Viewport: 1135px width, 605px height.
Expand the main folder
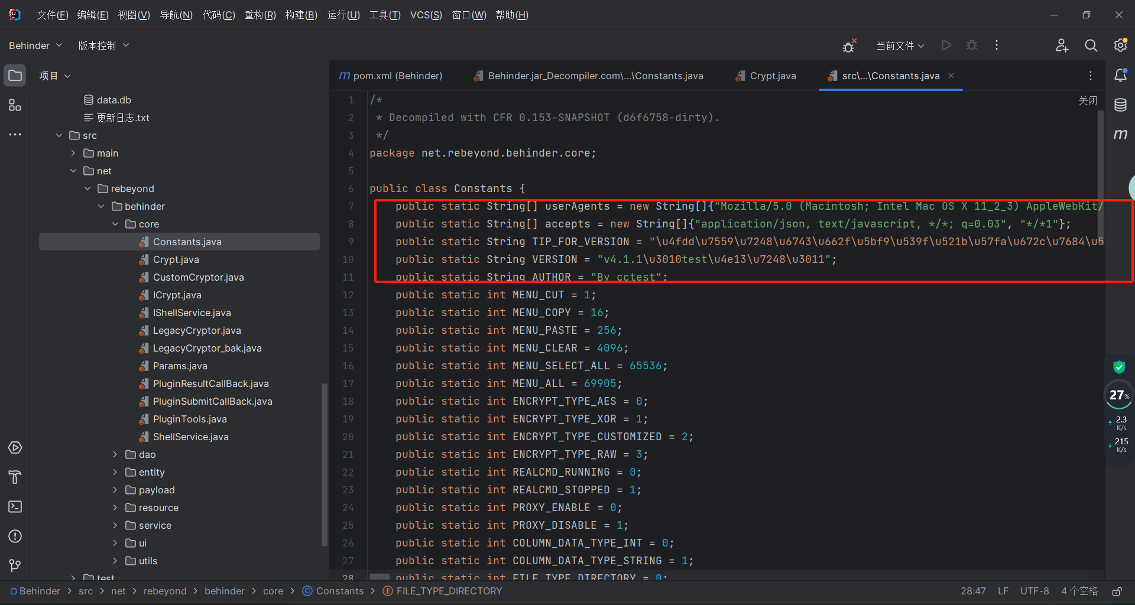pyautogui.click(x=73, y=153)
